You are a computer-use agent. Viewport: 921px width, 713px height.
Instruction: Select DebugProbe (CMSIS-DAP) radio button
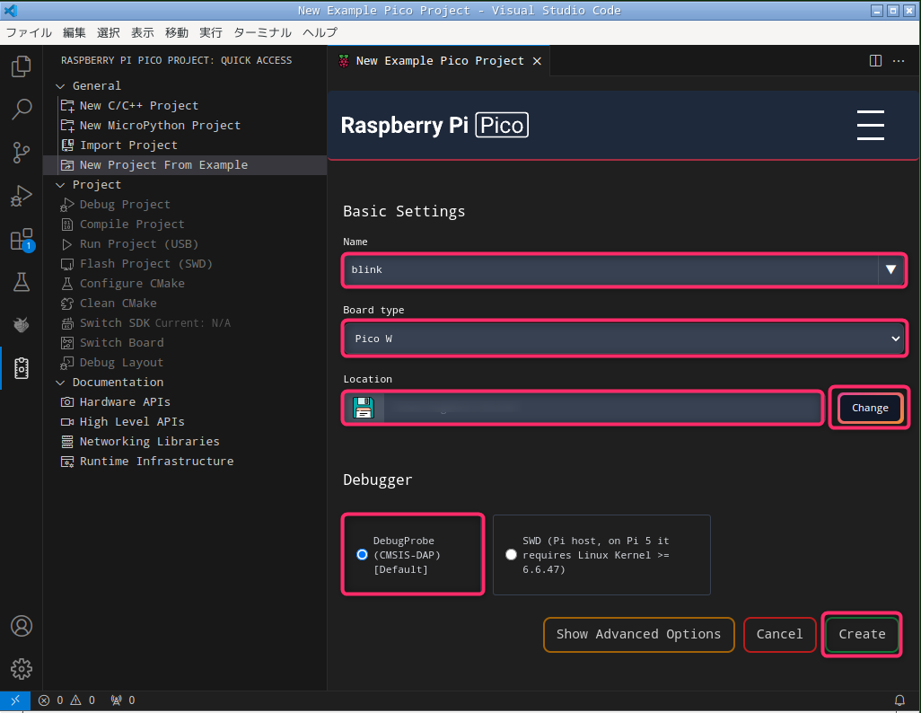tap(363, 555)
